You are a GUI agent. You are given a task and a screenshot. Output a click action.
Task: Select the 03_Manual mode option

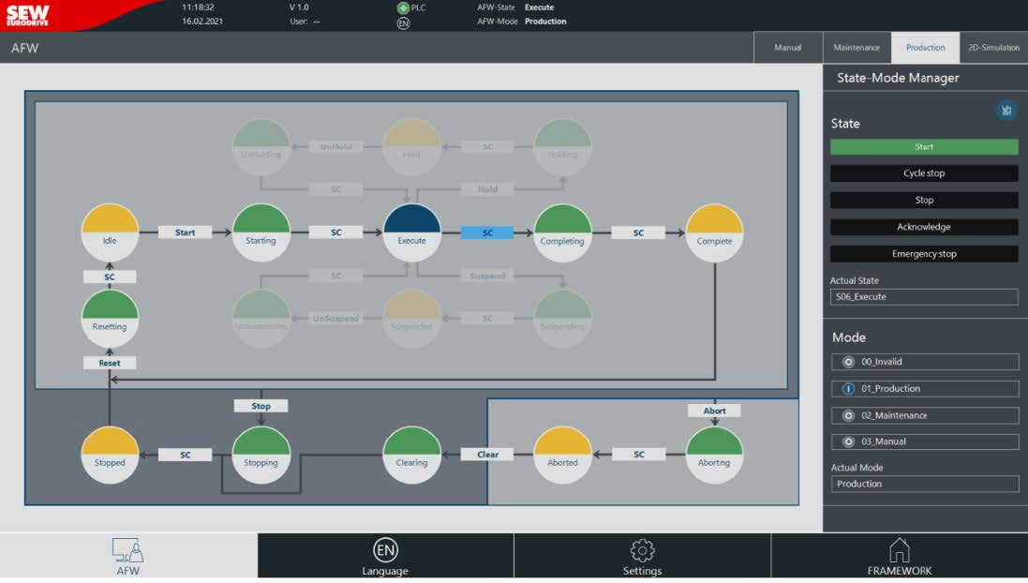coord(924,441)
